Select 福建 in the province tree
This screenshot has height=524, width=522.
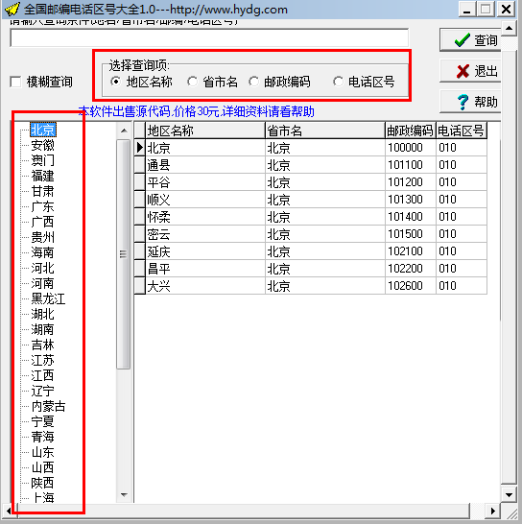tap(42, 176)
